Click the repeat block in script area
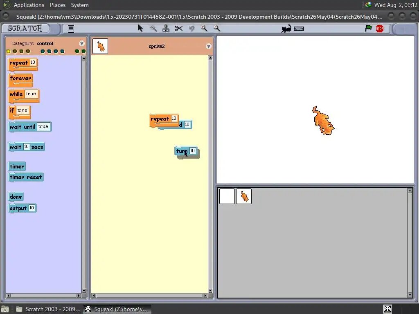The image size is (419, 314). (160, 119)
